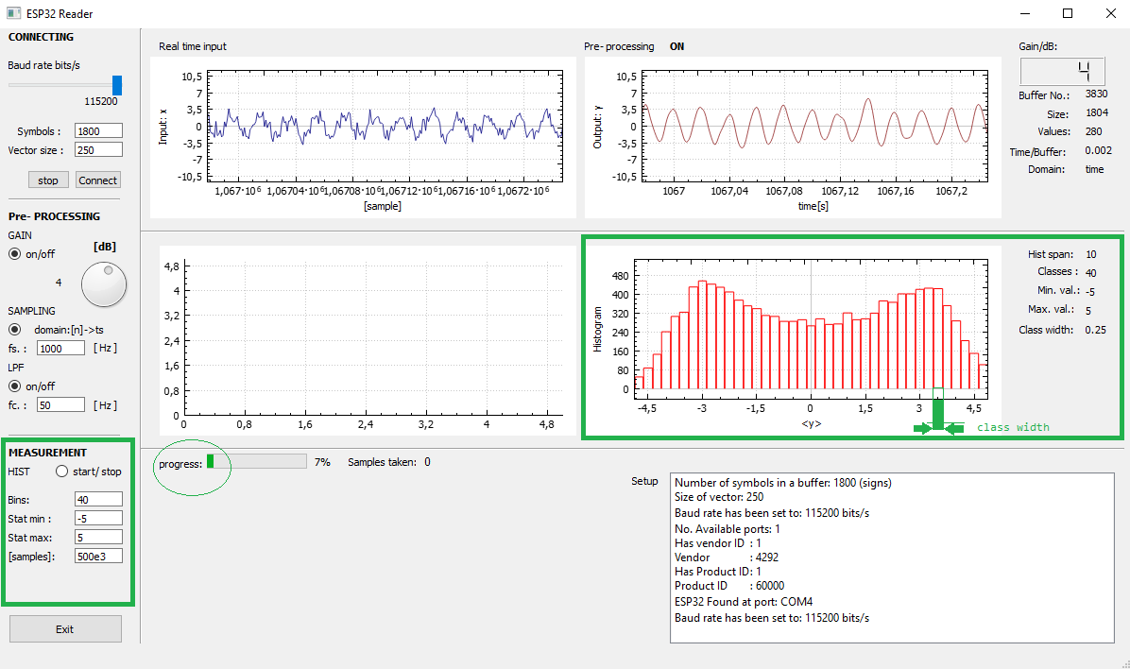
Task: Click the Pre-processing output plot
Action: tap(793, 138)
